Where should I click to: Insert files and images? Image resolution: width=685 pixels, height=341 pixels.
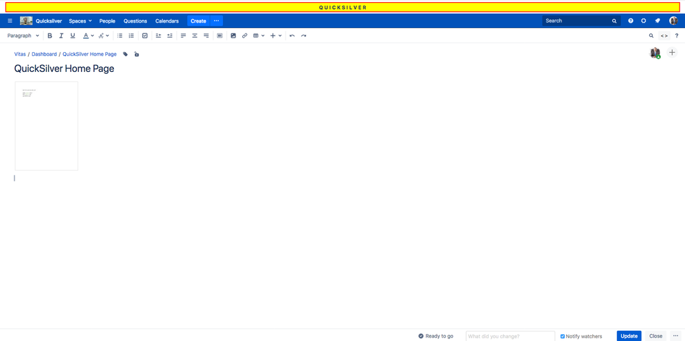tap(233, 36)
